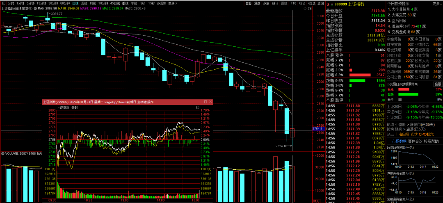Open the 公司研报 81家 entry
This screenshot has width=443, height=203.
tap(428, 77)
